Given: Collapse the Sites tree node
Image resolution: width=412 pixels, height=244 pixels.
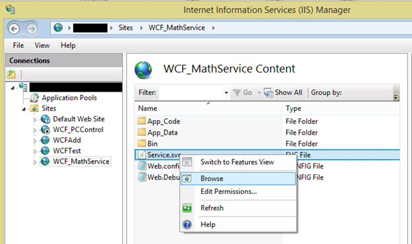Looking at the screenshot, I should pos(24,109).
